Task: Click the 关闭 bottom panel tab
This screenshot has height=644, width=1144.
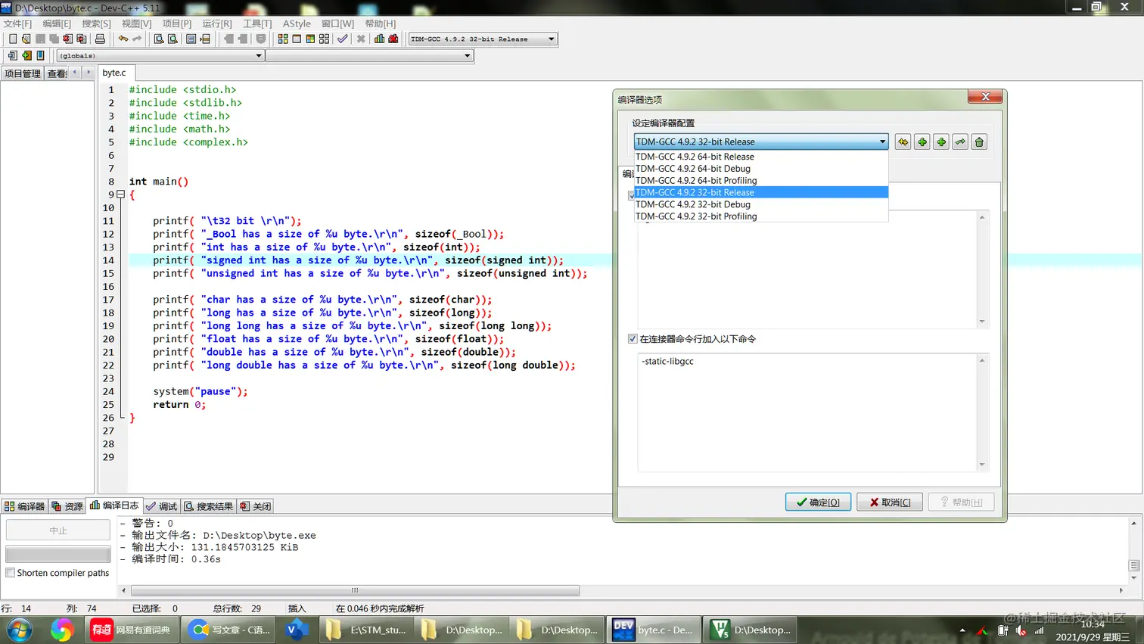Action: click(255, 506)
